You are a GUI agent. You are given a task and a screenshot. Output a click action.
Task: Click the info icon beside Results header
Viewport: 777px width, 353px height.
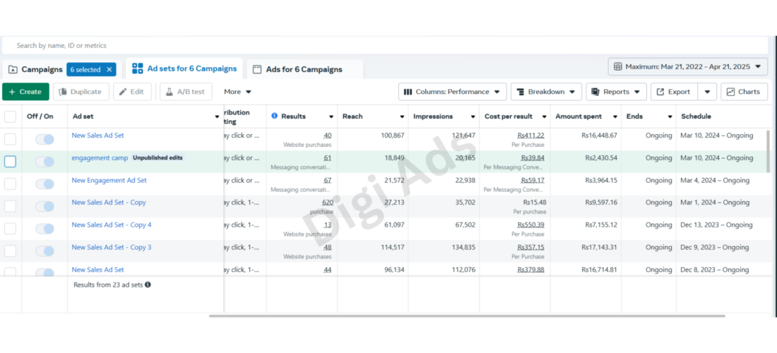(x=275, y=116)
